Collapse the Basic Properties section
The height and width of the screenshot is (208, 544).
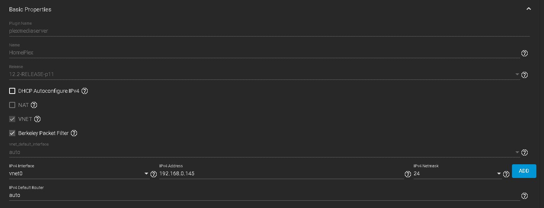tap(528, 9)
